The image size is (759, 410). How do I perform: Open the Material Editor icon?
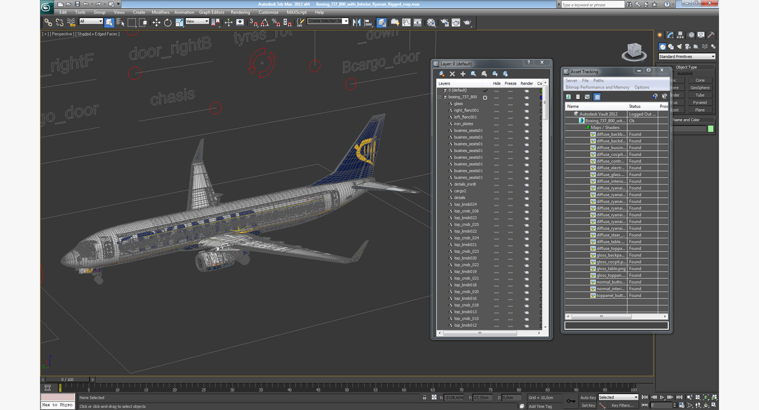(x=431, y=22)
